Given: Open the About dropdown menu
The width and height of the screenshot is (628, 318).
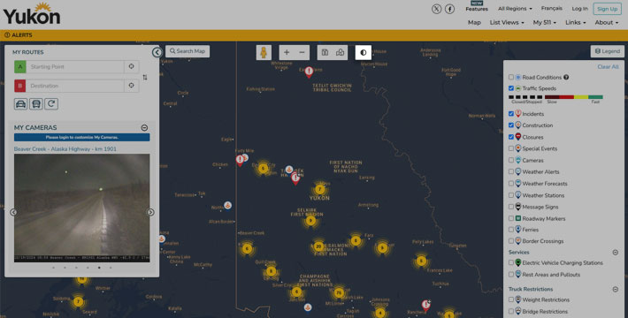Looking at the screenshot, I should pyautogui.click(x=607, y=22).
